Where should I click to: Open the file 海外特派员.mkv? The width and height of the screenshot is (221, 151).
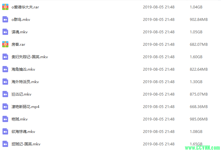tap(25, 82)
